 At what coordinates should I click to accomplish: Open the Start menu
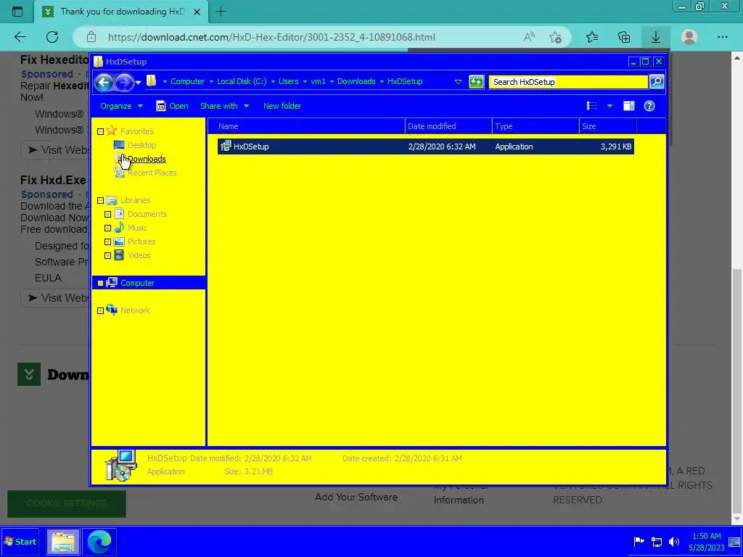(20, 542)
